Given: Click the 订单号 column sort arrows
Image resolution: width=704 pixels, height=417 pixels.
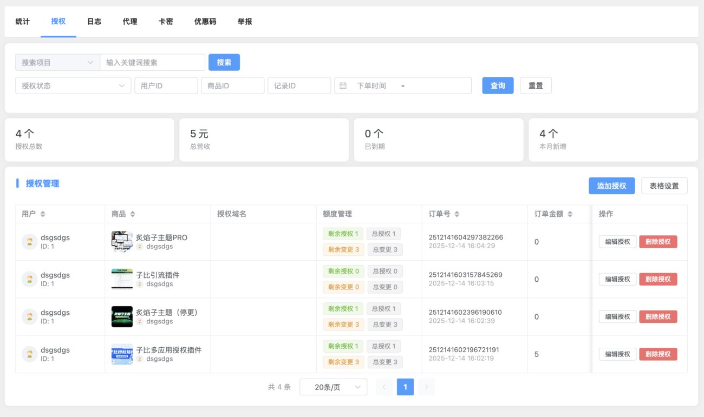Looking at the screenshot, I should pos(457,214).
